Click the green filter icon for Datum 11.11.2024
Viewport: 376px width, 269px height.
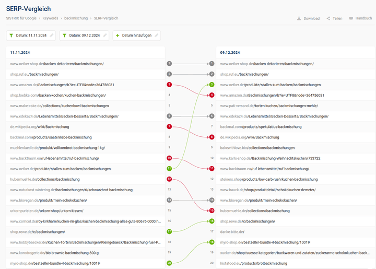[x=11, y=36]
